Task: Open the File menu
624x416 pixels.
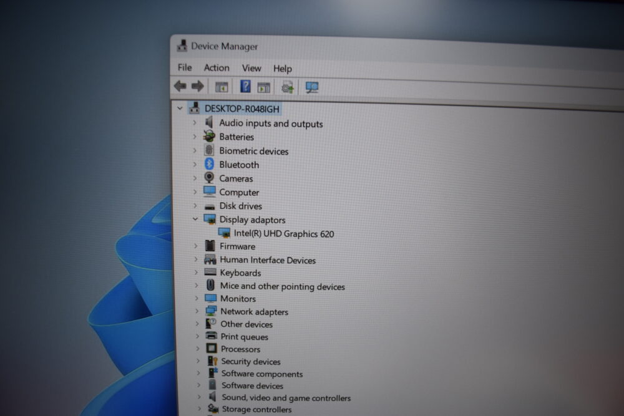Action: [x=185, y=67]
